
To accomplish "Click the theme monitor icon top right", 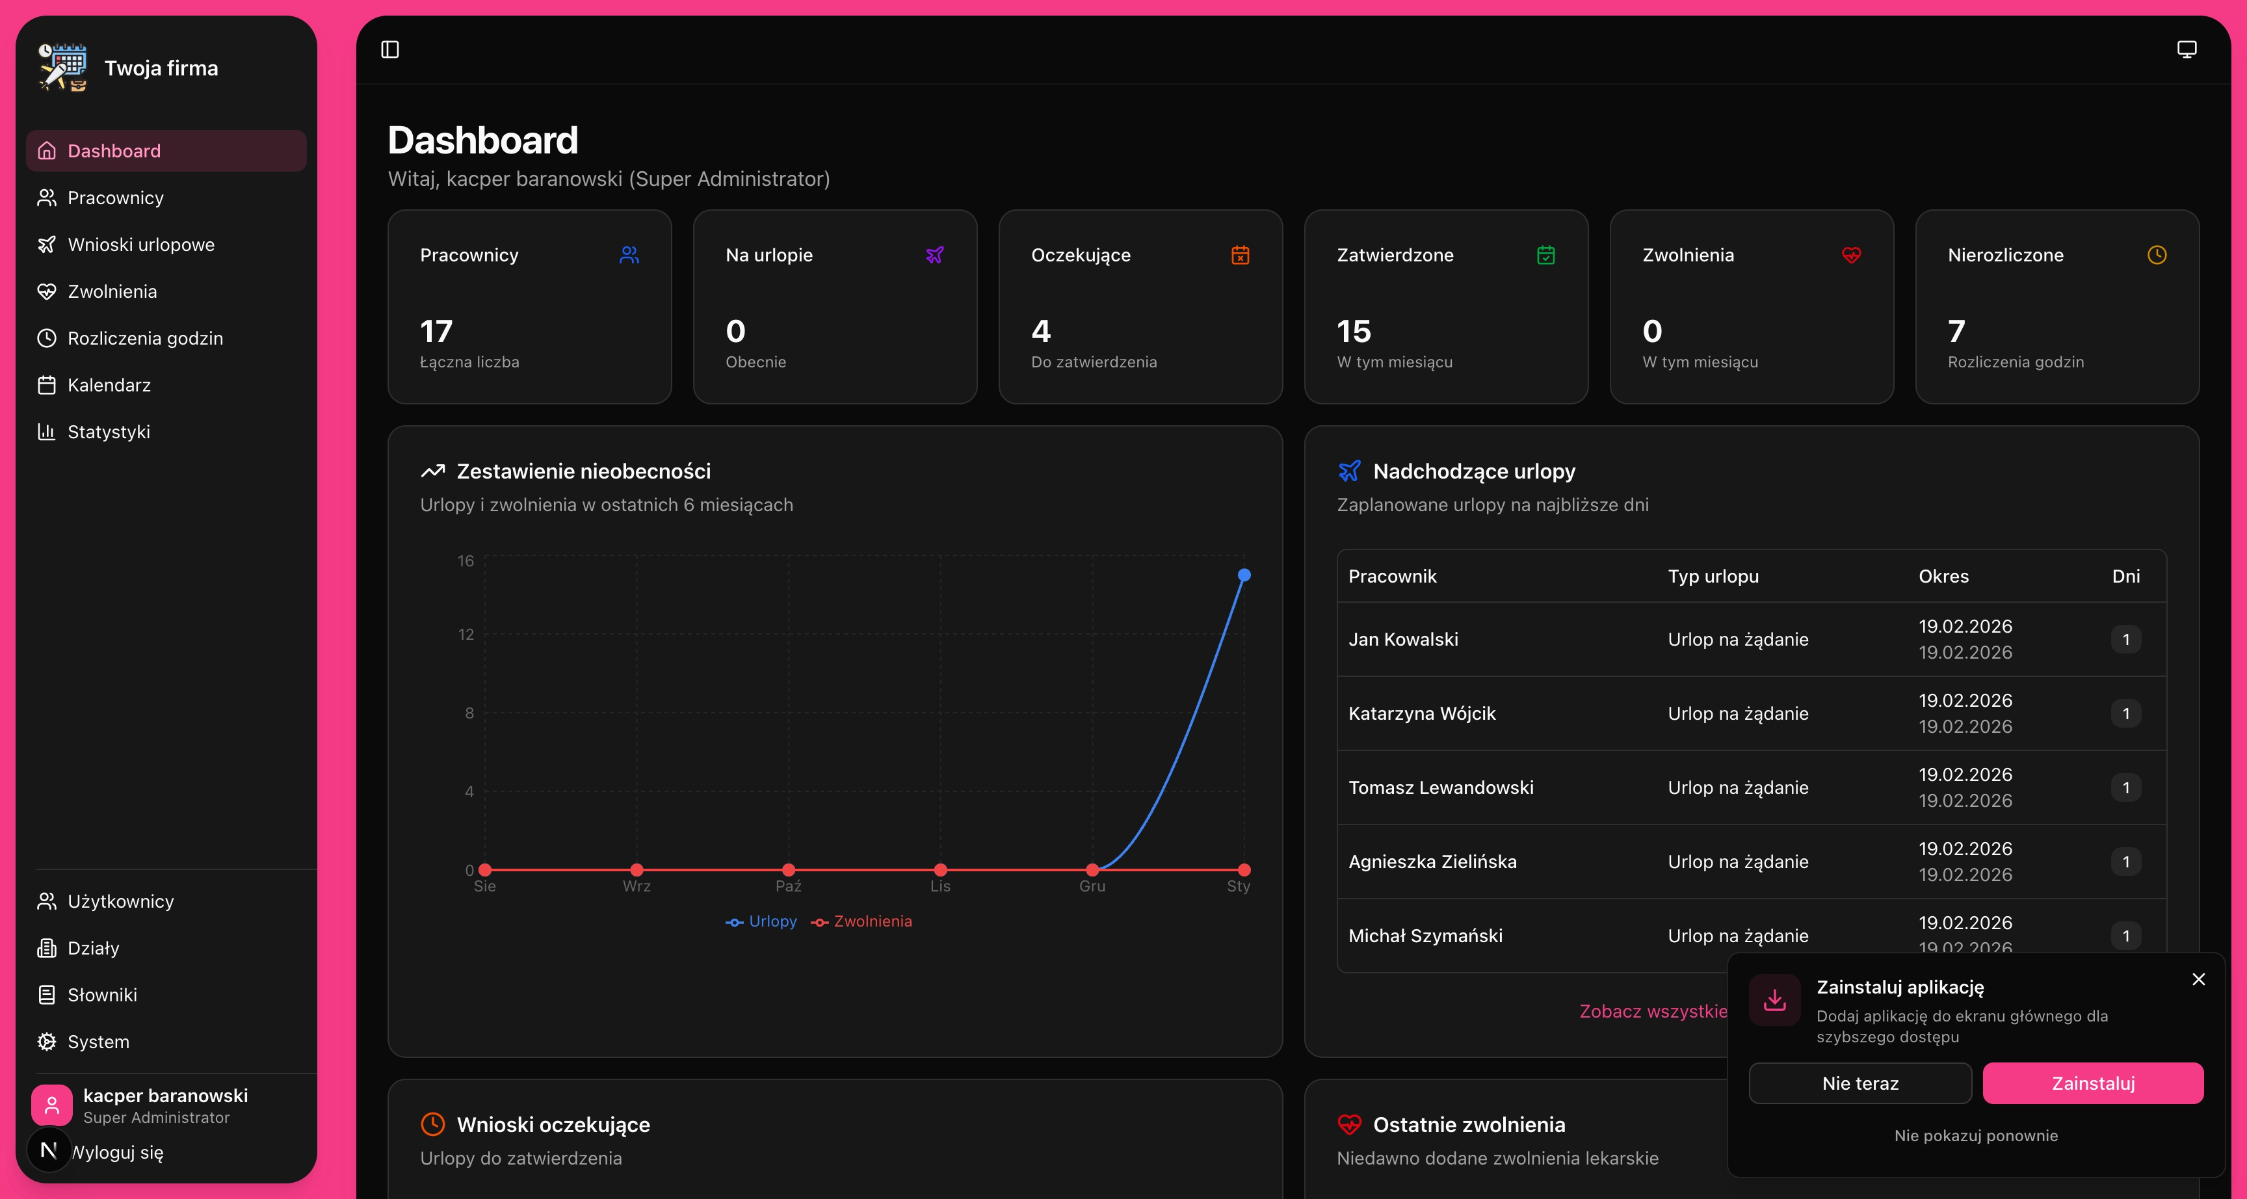I will [x=2186, y=49].
